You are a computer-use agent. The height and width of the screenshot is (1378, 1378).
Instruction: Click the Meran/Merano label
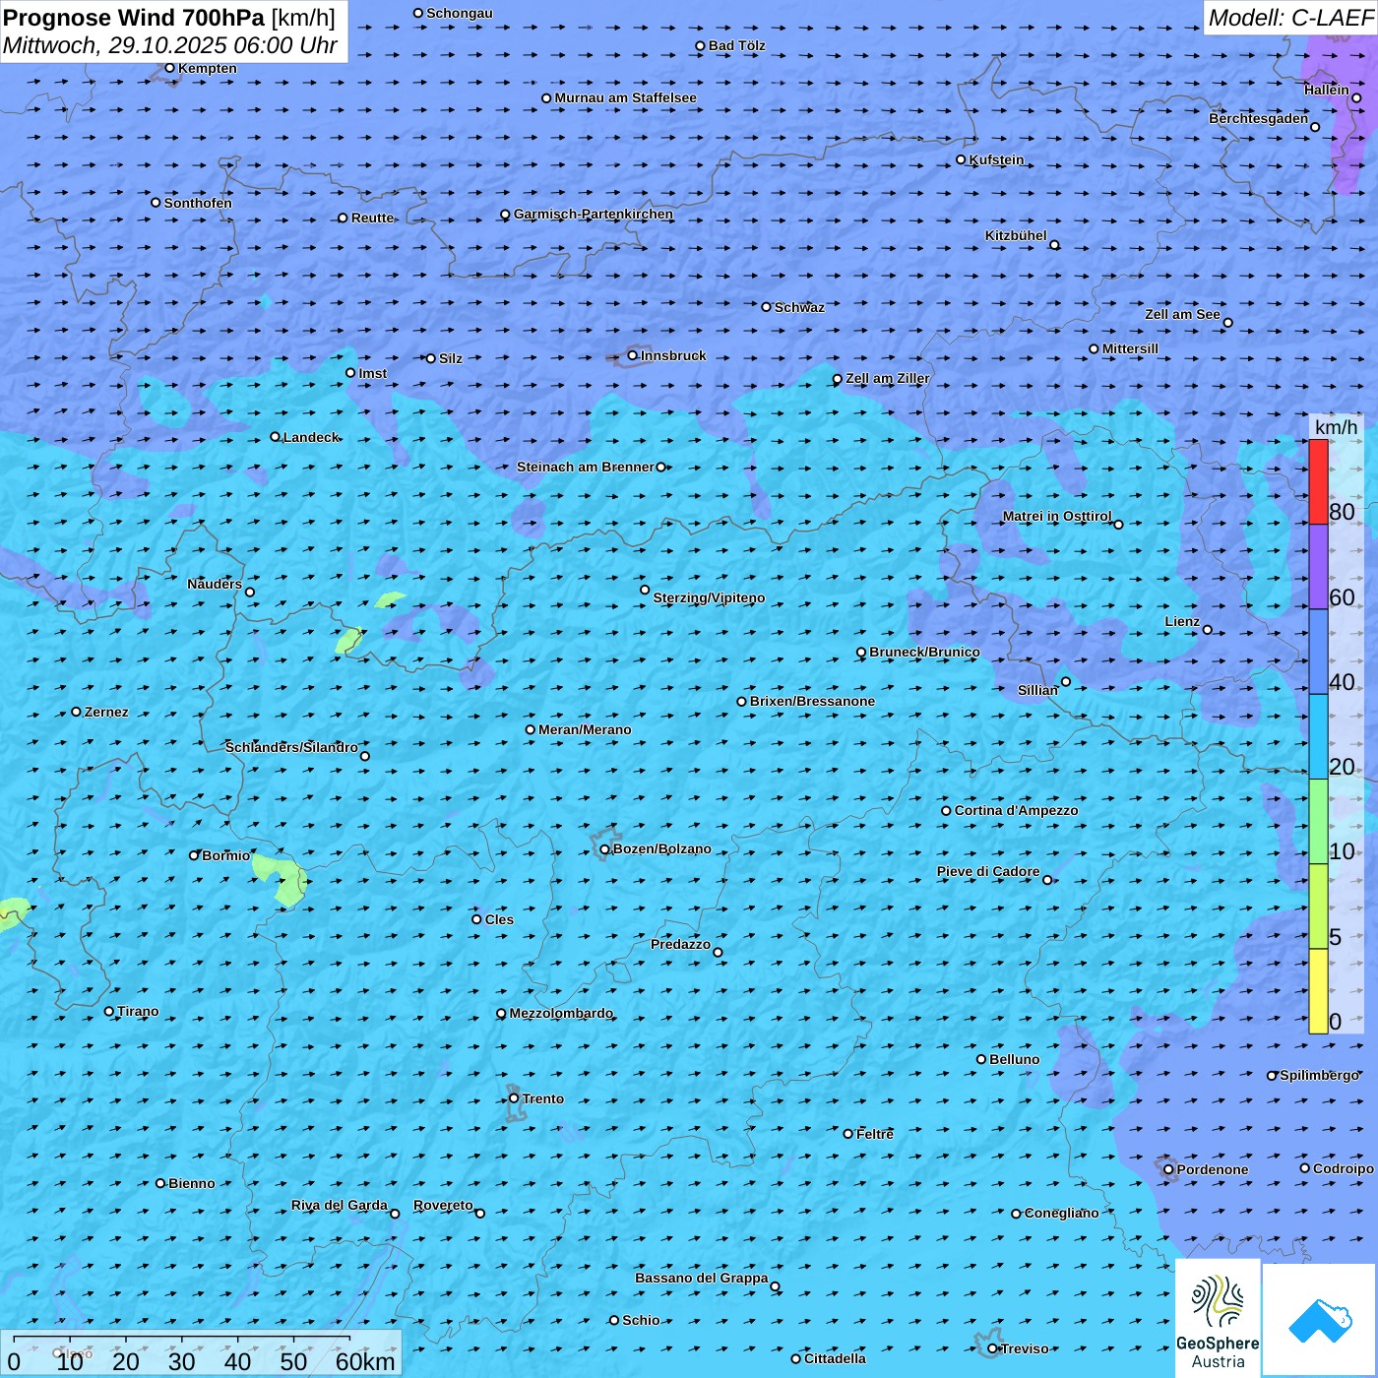click(x=586, y=729)
